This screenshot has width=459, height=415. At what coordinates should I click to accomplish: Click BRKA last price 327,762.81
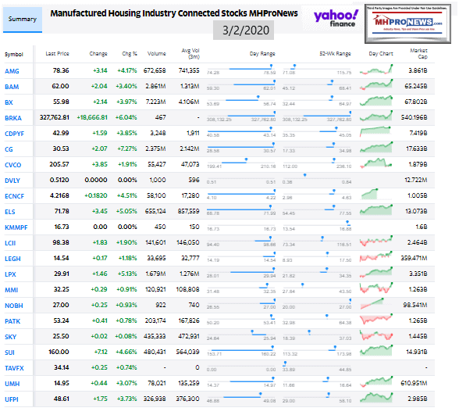[55, 117]
